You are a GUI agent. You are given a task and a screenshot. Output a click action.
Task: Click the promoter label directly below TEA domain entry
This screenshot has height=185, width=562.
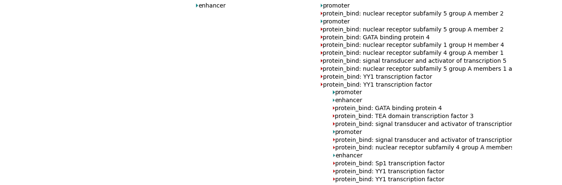[x=348, y=132]
